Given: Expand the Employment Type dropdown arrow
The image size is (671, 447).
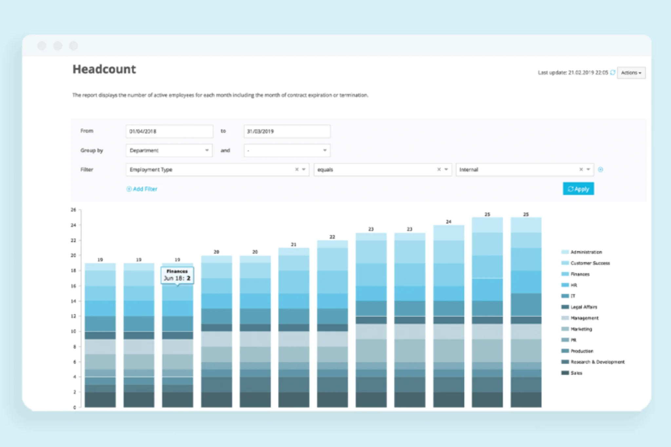Looking at the screenshot, I should pos(304,169).
